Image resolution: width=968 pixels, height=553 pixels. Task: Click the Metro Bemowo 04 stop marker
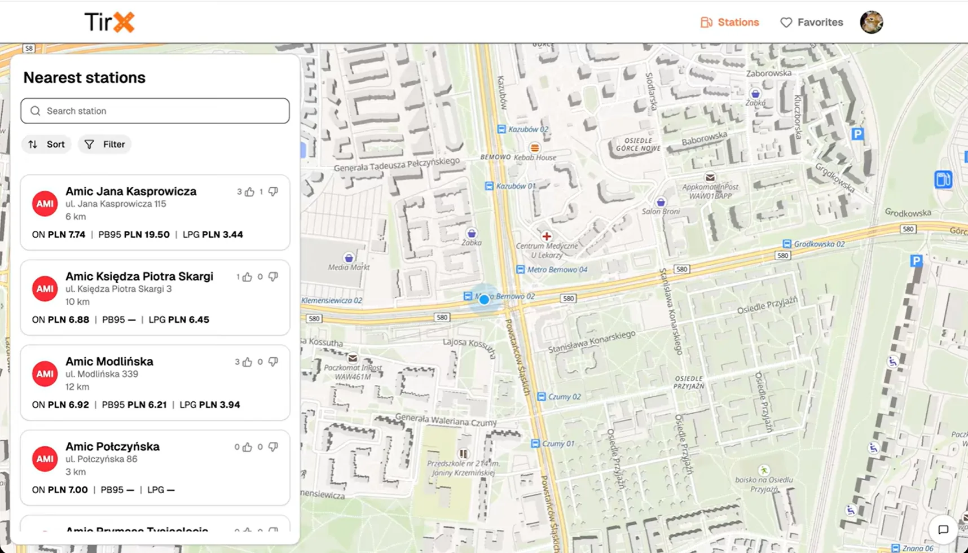click(520, 270)
